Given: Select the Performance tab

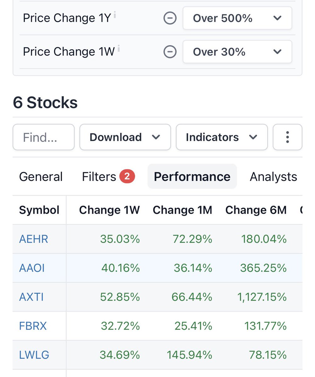Looking at the screenshot, I should [x=192, y=177].
